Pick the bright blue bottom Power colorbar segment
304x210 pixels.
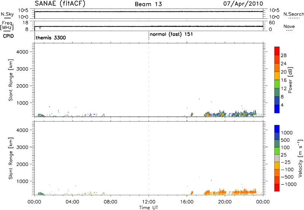(277, 109)
